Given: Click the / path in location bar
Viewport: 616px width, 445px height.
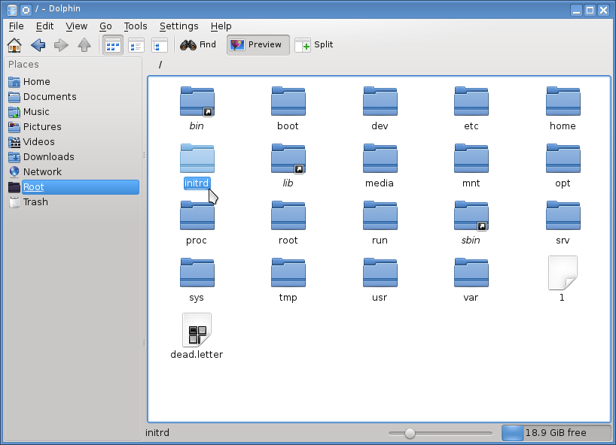Looking at the screenshot, I should coord(160,65).
